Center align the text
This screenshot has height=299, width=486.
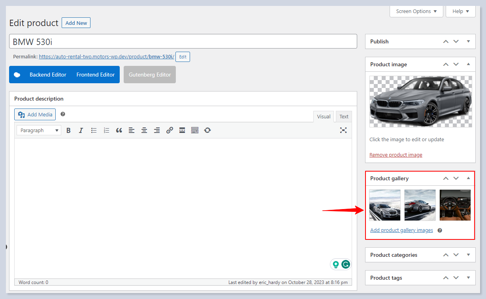point(144,130)
